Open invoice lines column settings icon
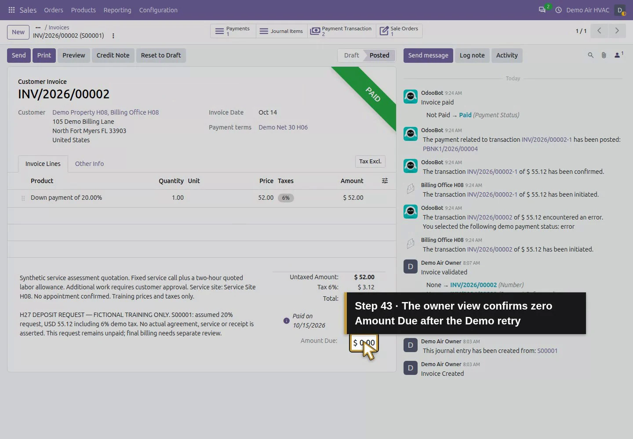 pos(385,181)
